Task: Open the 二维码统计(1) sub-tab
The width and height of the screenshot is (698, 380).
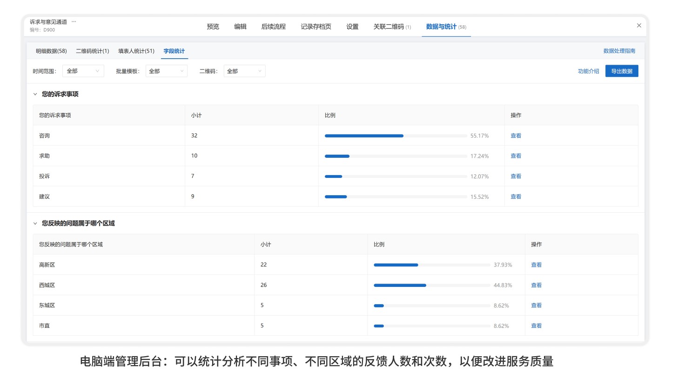Action: tap(93, 51)
